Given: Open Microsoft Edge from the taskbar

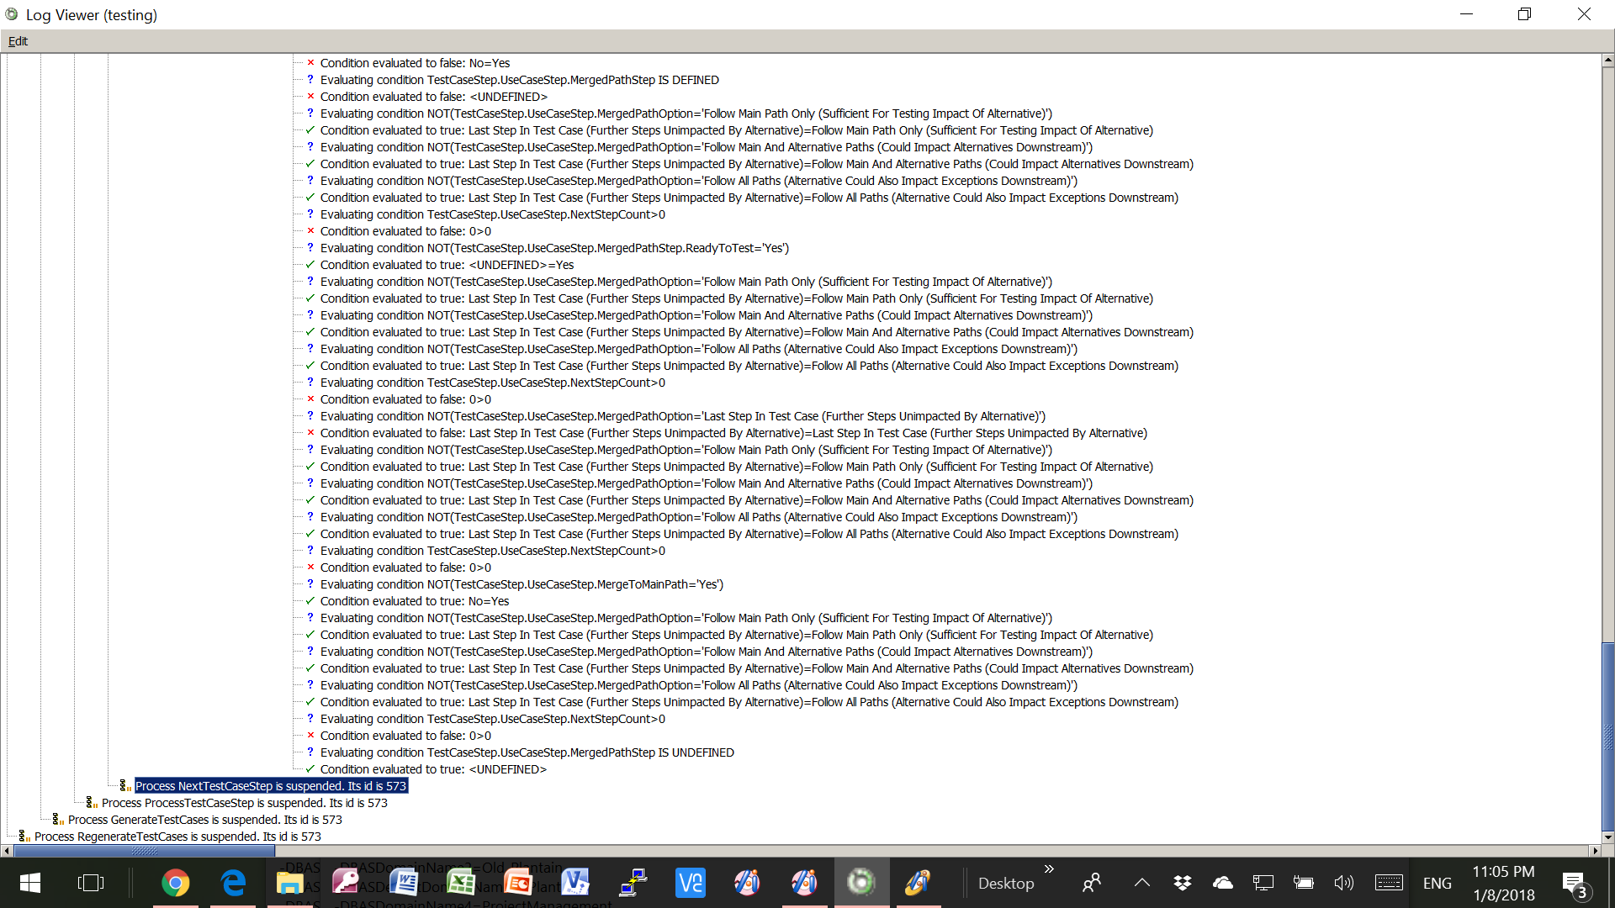Looking at the screenshot, I should (x=233, y=883).
